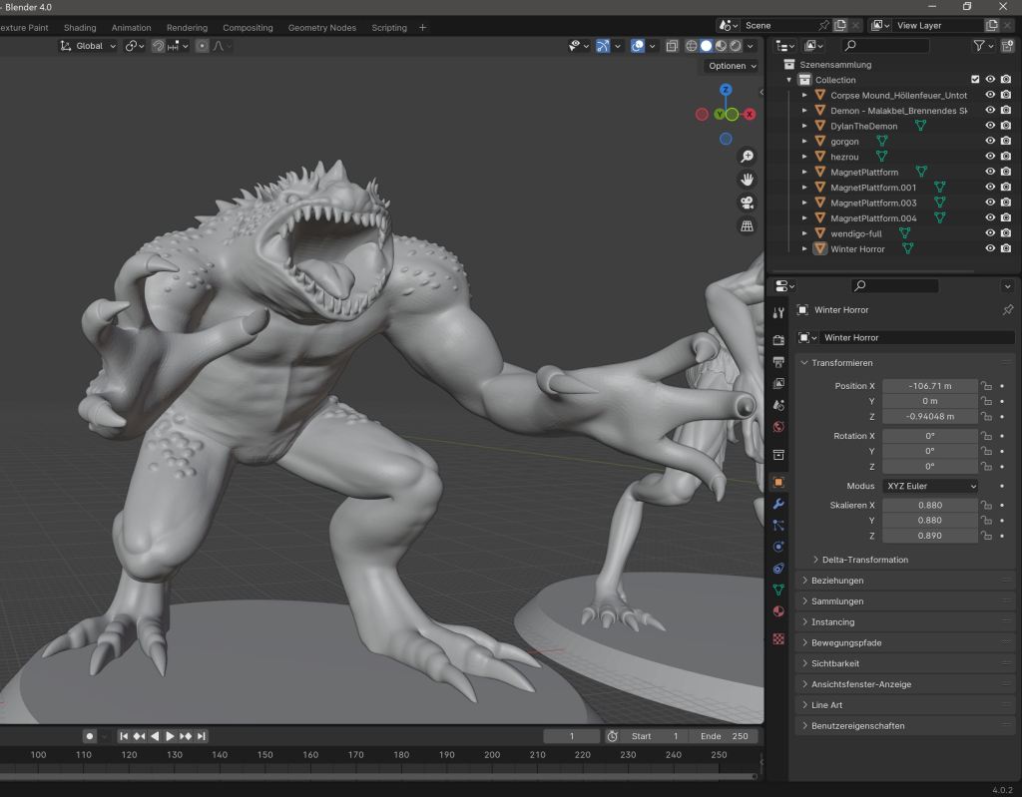Open the Object Data mesh properties tab
The height and width of the screenshot is (797, 1022).
[778, 590]
